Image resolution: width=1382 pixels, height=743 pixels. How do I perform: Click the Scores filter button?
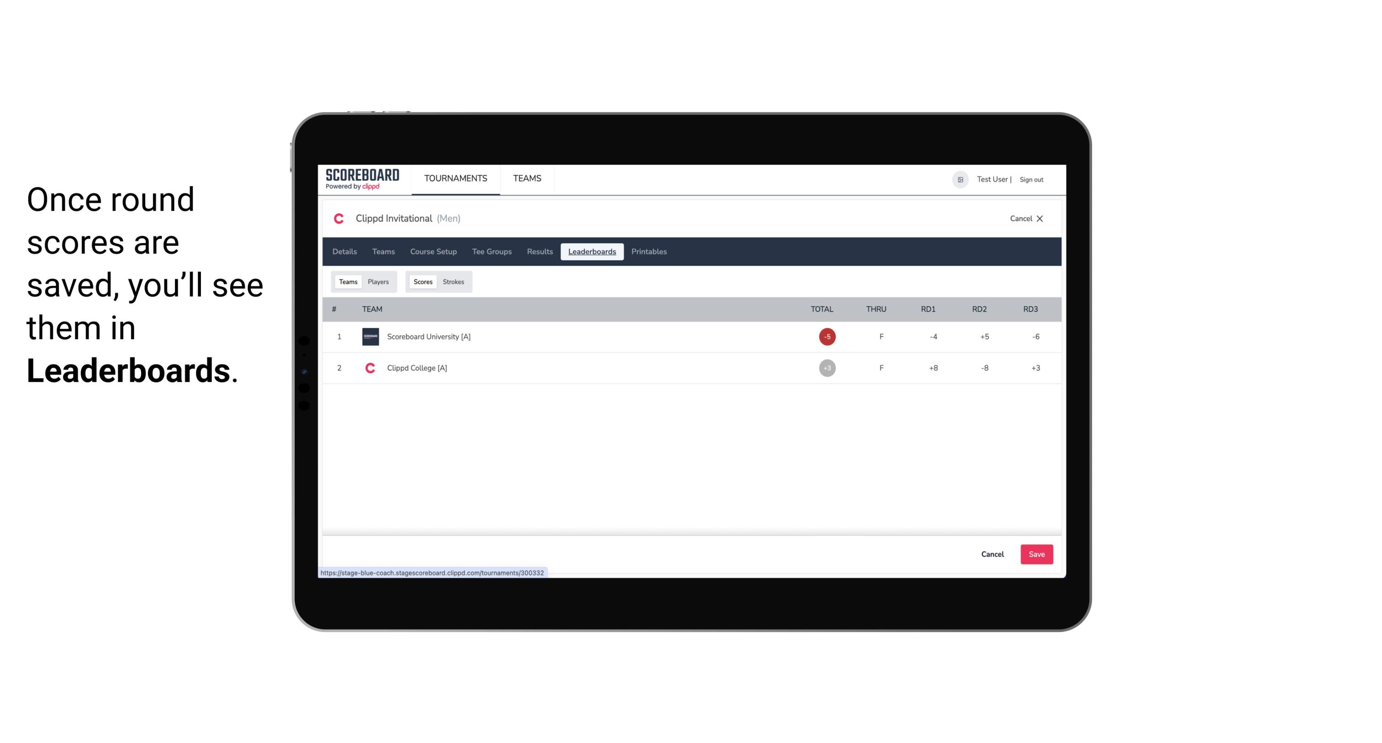(x=422, y=282)
